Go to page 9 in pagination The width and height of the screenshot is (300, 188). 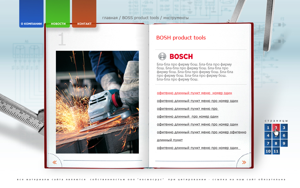[284, 143]
